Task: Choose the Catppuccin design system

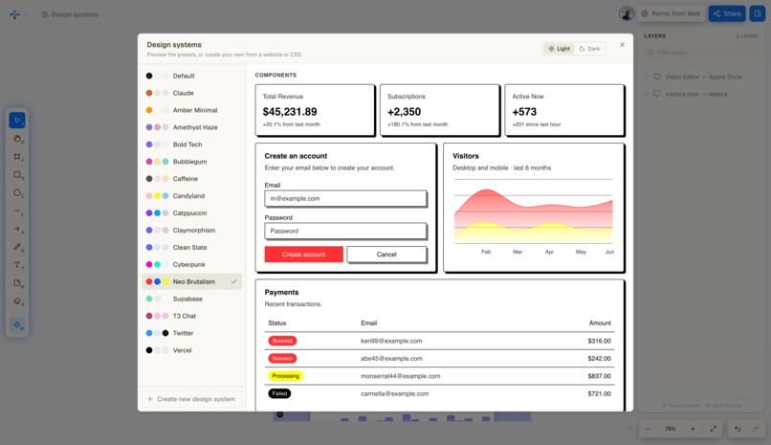Action: pos(191,212)
